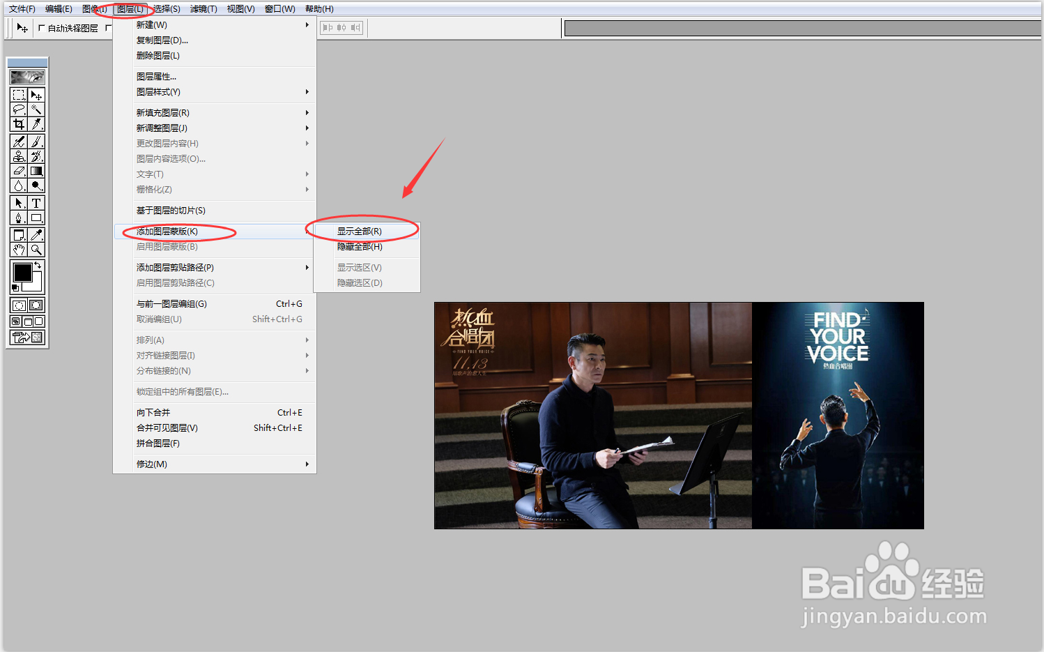Image resolution: width=1044 pixels, height=652 pixels.
Task: Select the Notes tool
Action: [19, 235]
